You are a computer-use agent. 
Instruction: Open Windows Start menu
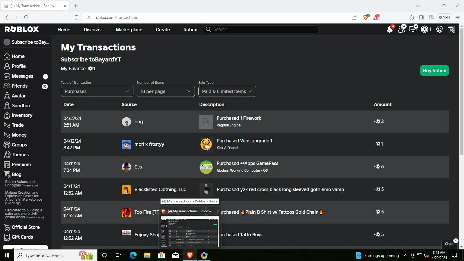click(7, 255)
